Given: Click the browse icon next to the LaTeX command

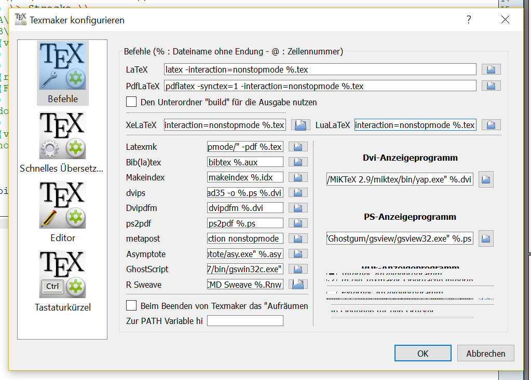Looking at the screenshot, I should pos(491,69).
